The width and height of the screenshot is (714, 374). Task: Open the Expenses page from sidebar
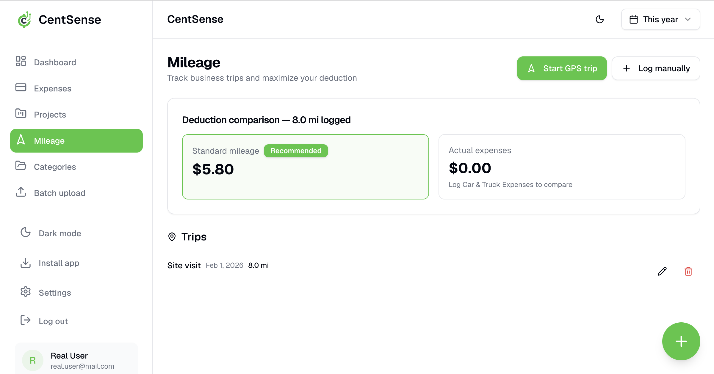coord(52,88)
